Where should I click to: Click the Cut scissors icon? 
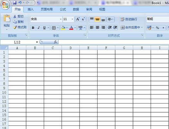[15, 16]
